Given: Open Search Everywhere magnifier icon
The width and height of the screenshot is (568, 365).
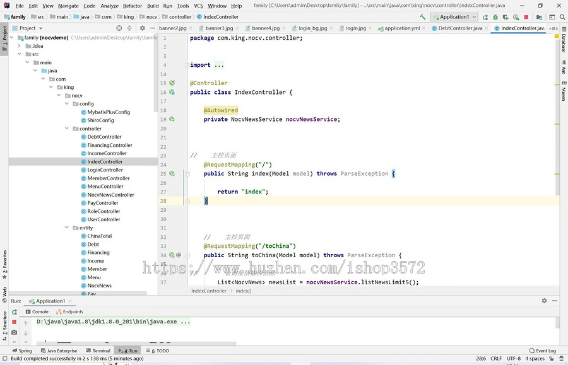Looking at the screenshot, I should [x=562, y=17].
